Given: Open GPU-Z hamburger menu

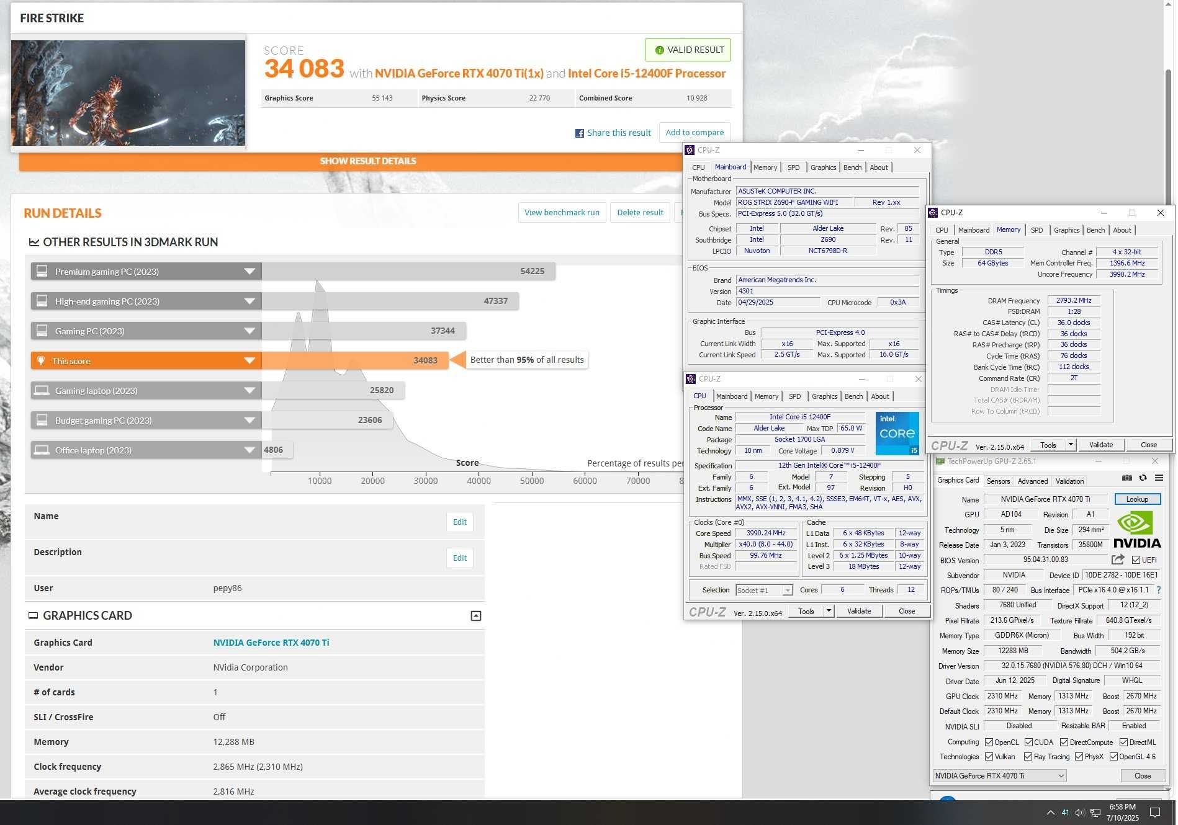Looking at the screenshot, I should (1159, 478).
